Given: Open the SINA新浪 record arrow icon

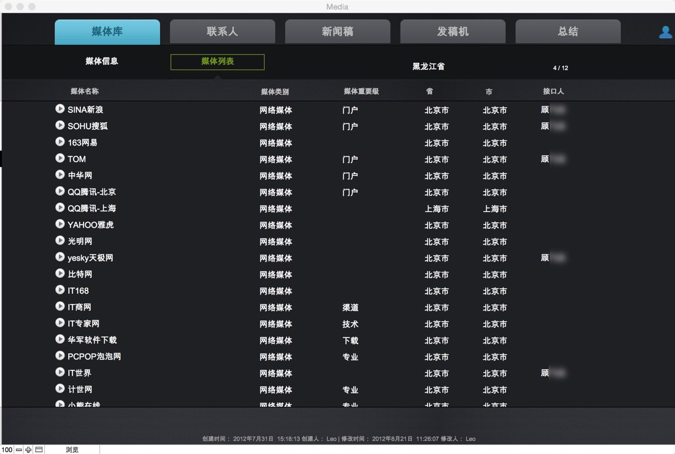Looking at the screenshot, I should pos(60,109).
